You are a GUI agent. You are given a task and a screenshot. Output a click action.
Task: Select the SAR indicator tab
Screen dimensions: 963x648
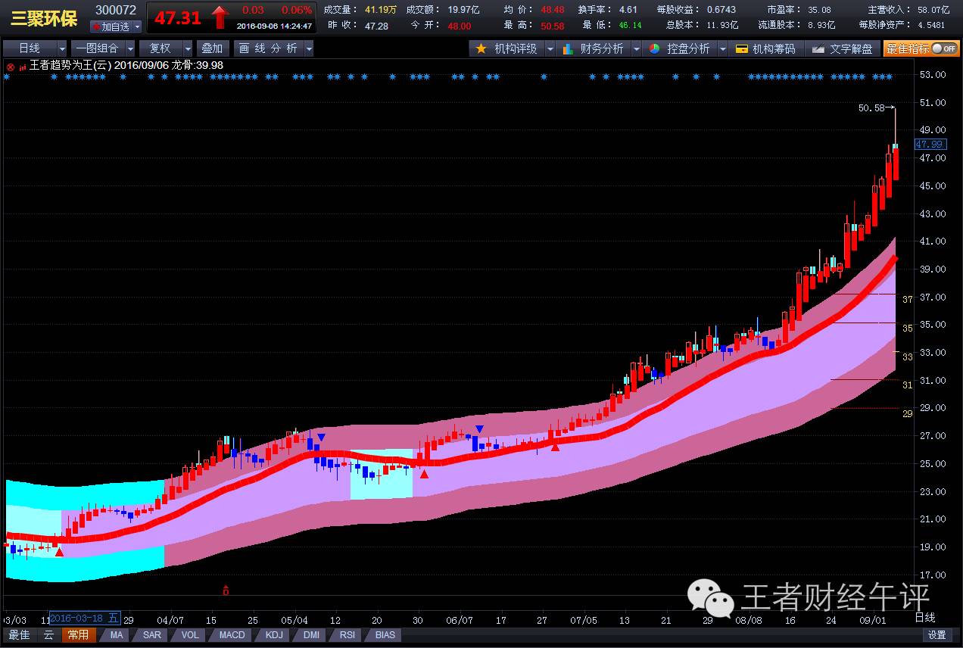click(x=152, y=635)
